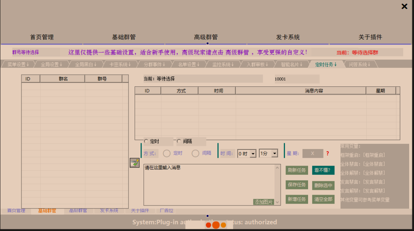Click the 全体解禁 variable text
The image size is (414, 231).
[x=363, y=173]
